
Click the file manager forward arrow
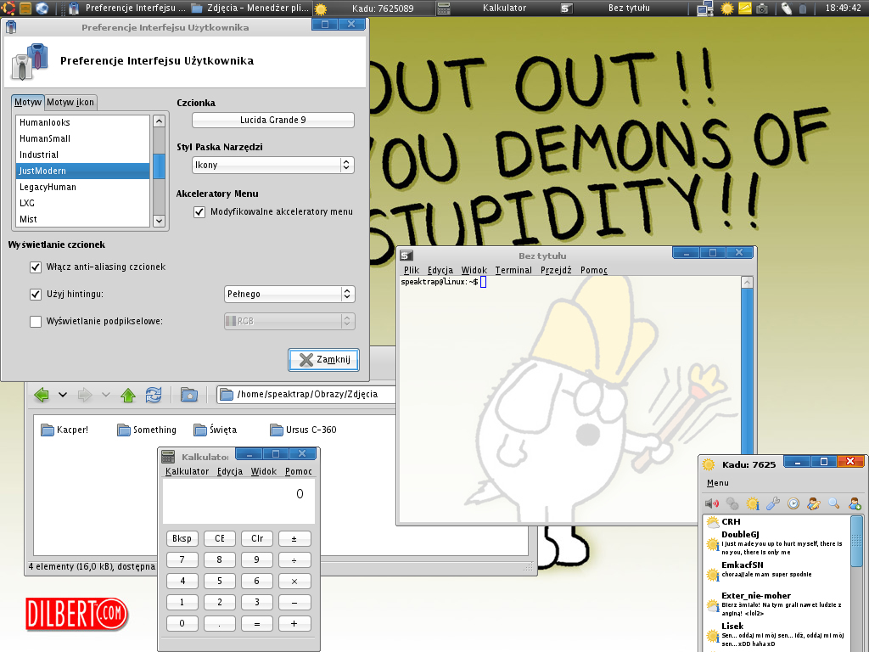(x=85, y=395)
